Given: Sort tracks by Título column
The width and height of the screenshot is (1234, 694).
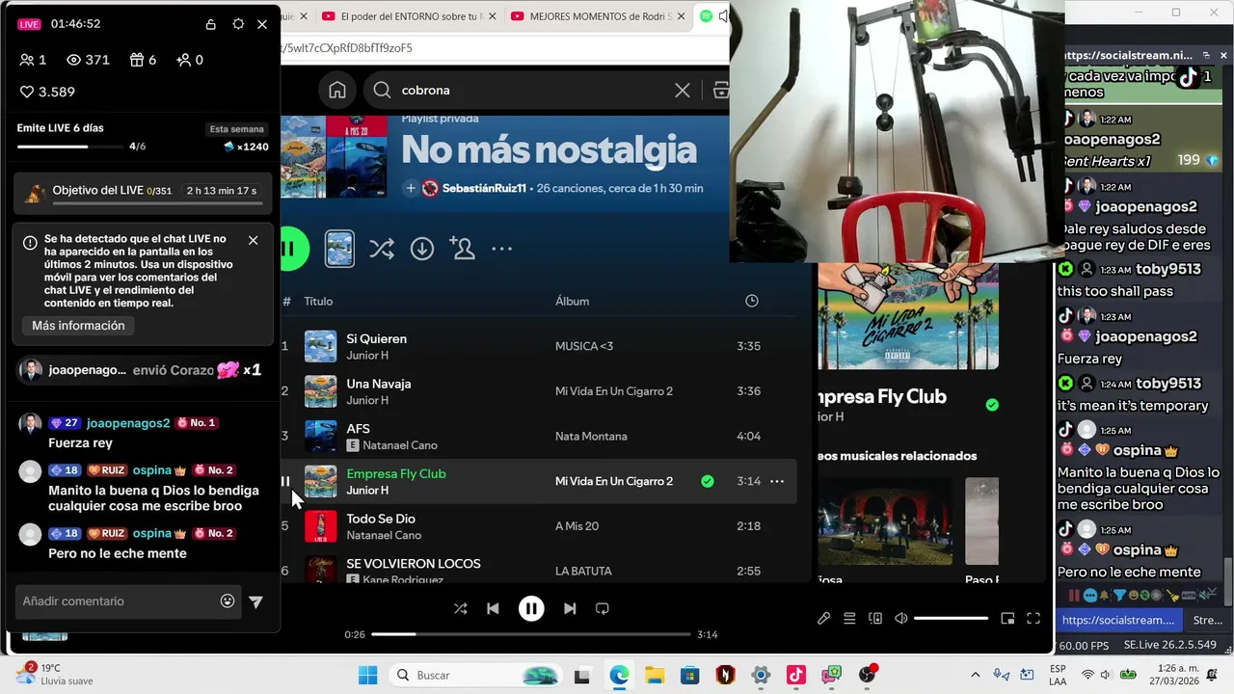Looking at the screenshot, I should coord(318,301).
